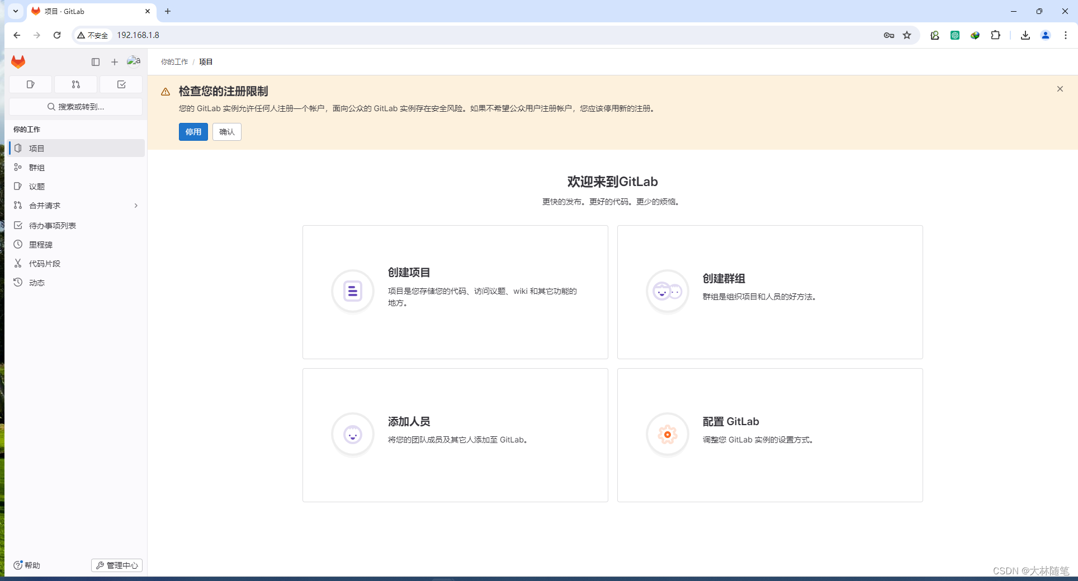Open 管理中心 at the sidebar bottom

click(116, 565)
